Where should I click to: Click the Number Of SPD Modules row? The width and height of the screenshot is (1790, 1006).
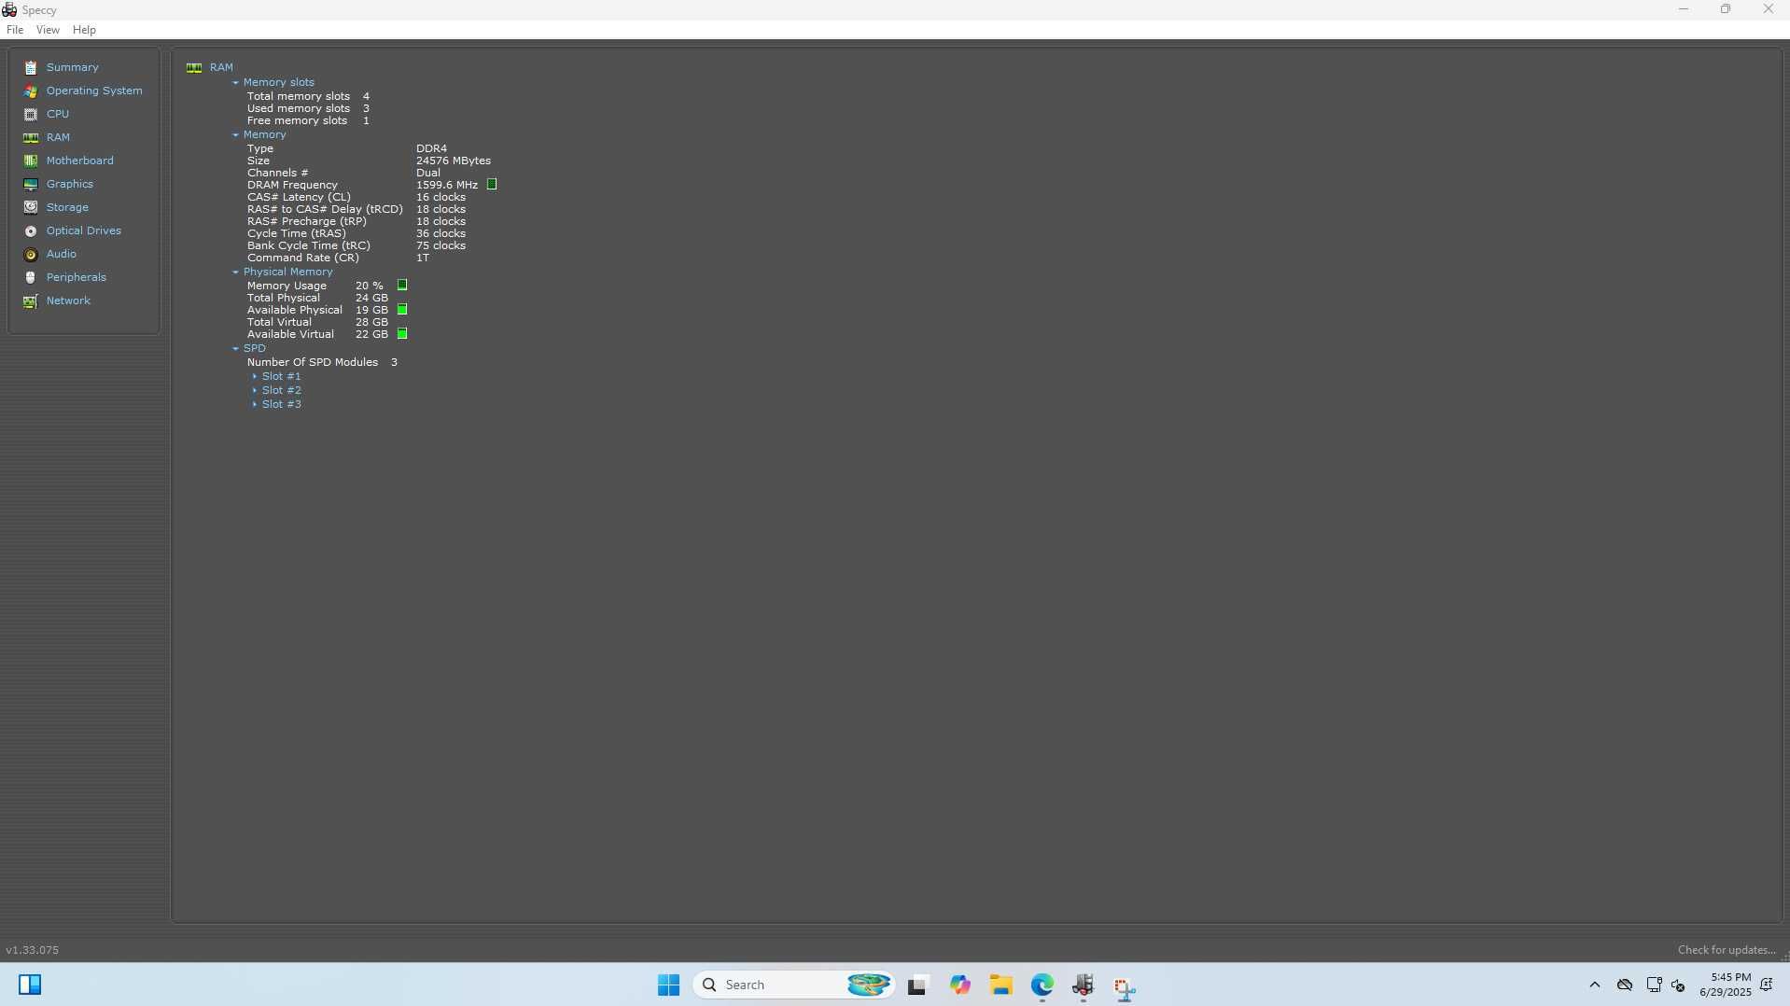(x=322, y=362)
